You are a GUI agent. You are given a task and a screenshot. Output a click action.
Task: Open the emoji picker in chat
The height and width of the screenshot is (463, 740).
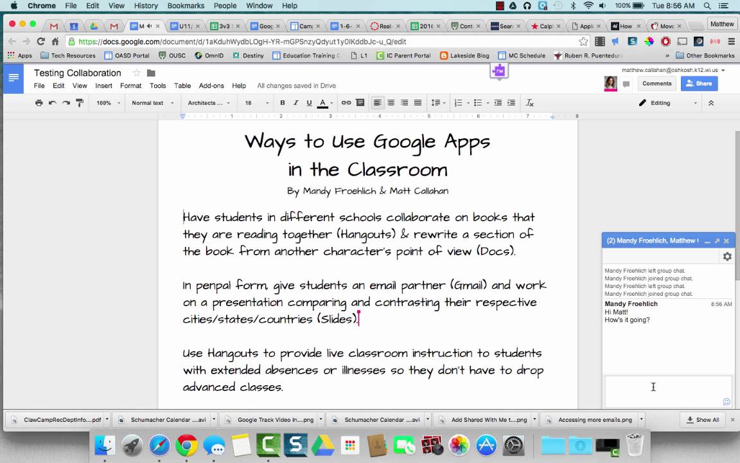pos(727,401)
